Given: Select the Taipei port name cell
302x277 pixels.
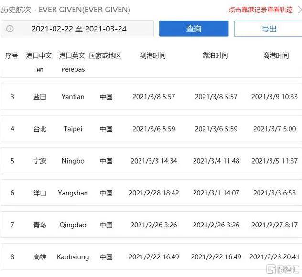Looking at the screenshot, I should (73, 129).
